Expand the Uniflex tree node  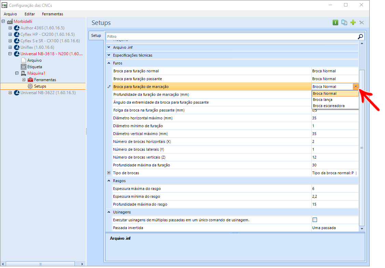pos(10,47)
